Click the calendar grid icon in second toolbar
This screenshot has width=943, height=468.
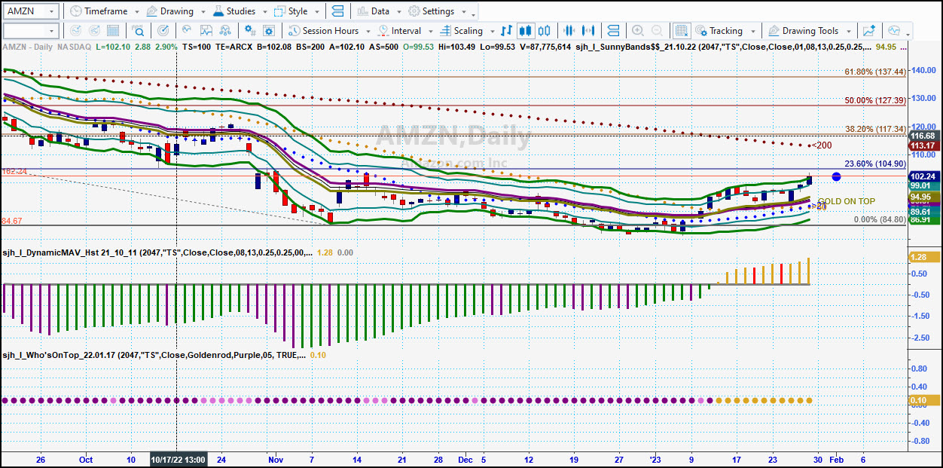(x=114, y=31)
